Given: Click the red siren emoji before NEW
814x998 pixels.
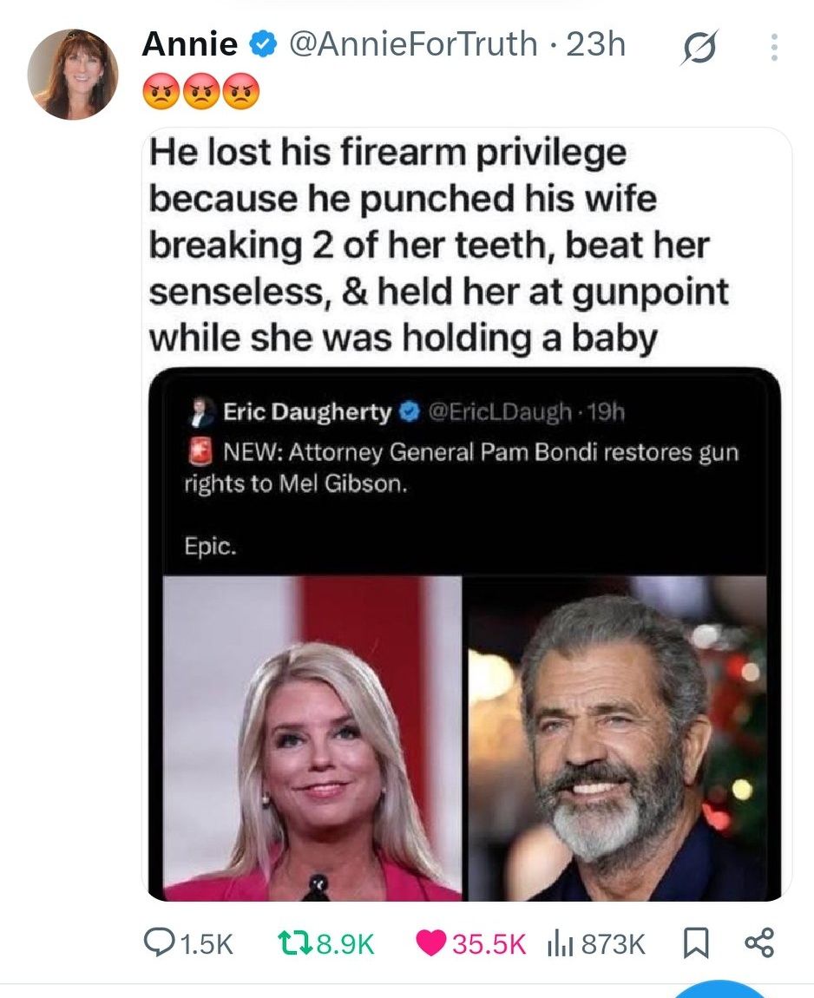Looking at the screenshot, I should (201, 451).
